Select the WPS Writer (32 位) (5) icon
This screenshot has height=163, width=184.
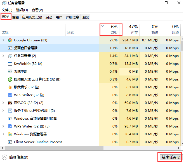click(x=10, y=126)
